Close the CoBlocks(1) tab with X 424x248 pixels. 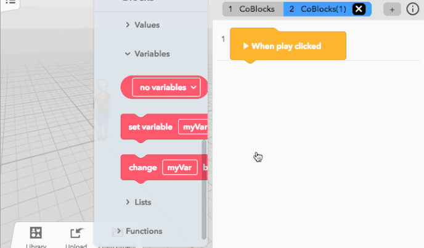pos(359,9)
